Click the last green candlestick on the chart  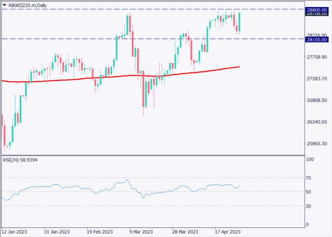click(x=239, y=22)
